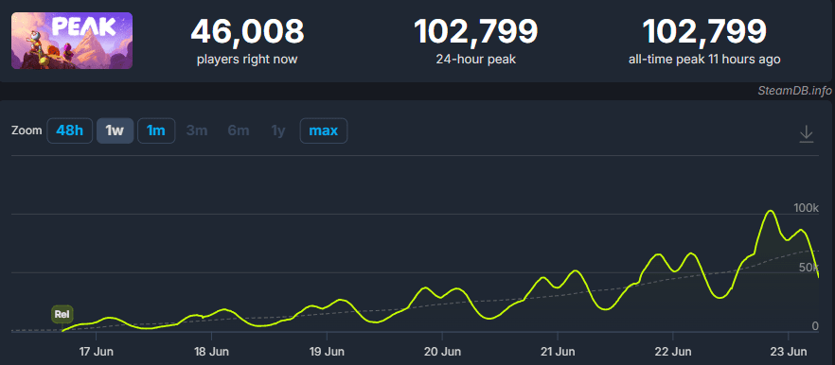Click the 46,008 current players value
Viewport: 835px width, 365px height.
[x=248, y=31]
